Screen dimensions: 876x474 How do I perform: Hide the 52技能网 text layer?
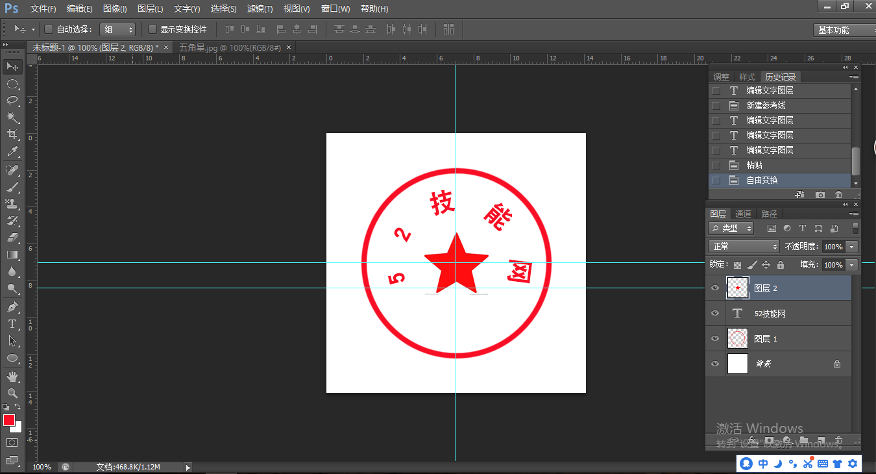(x=715, y=313)
